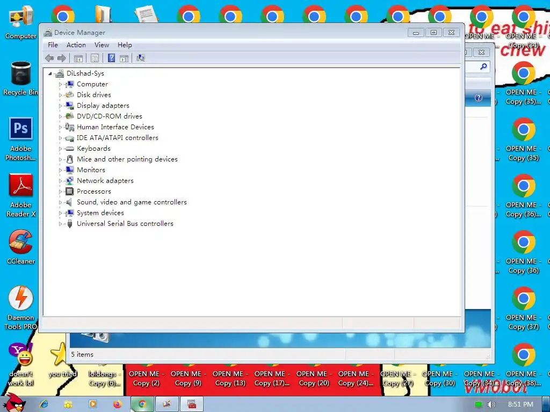This screenshot has height=412, width=550.
Task: Click the Forward arrow in Device Manager toolbar
Action: 62,58
